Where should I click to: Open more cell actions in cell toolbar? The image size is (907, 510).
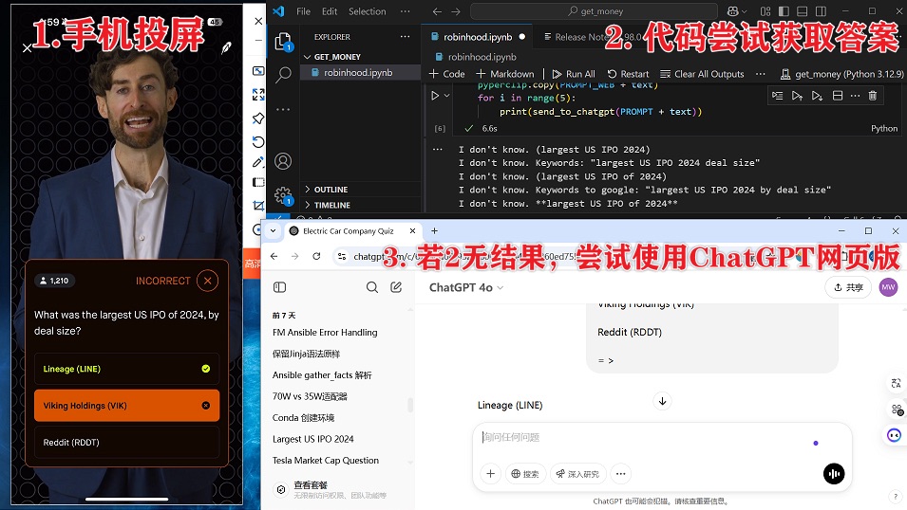(855, 96)
